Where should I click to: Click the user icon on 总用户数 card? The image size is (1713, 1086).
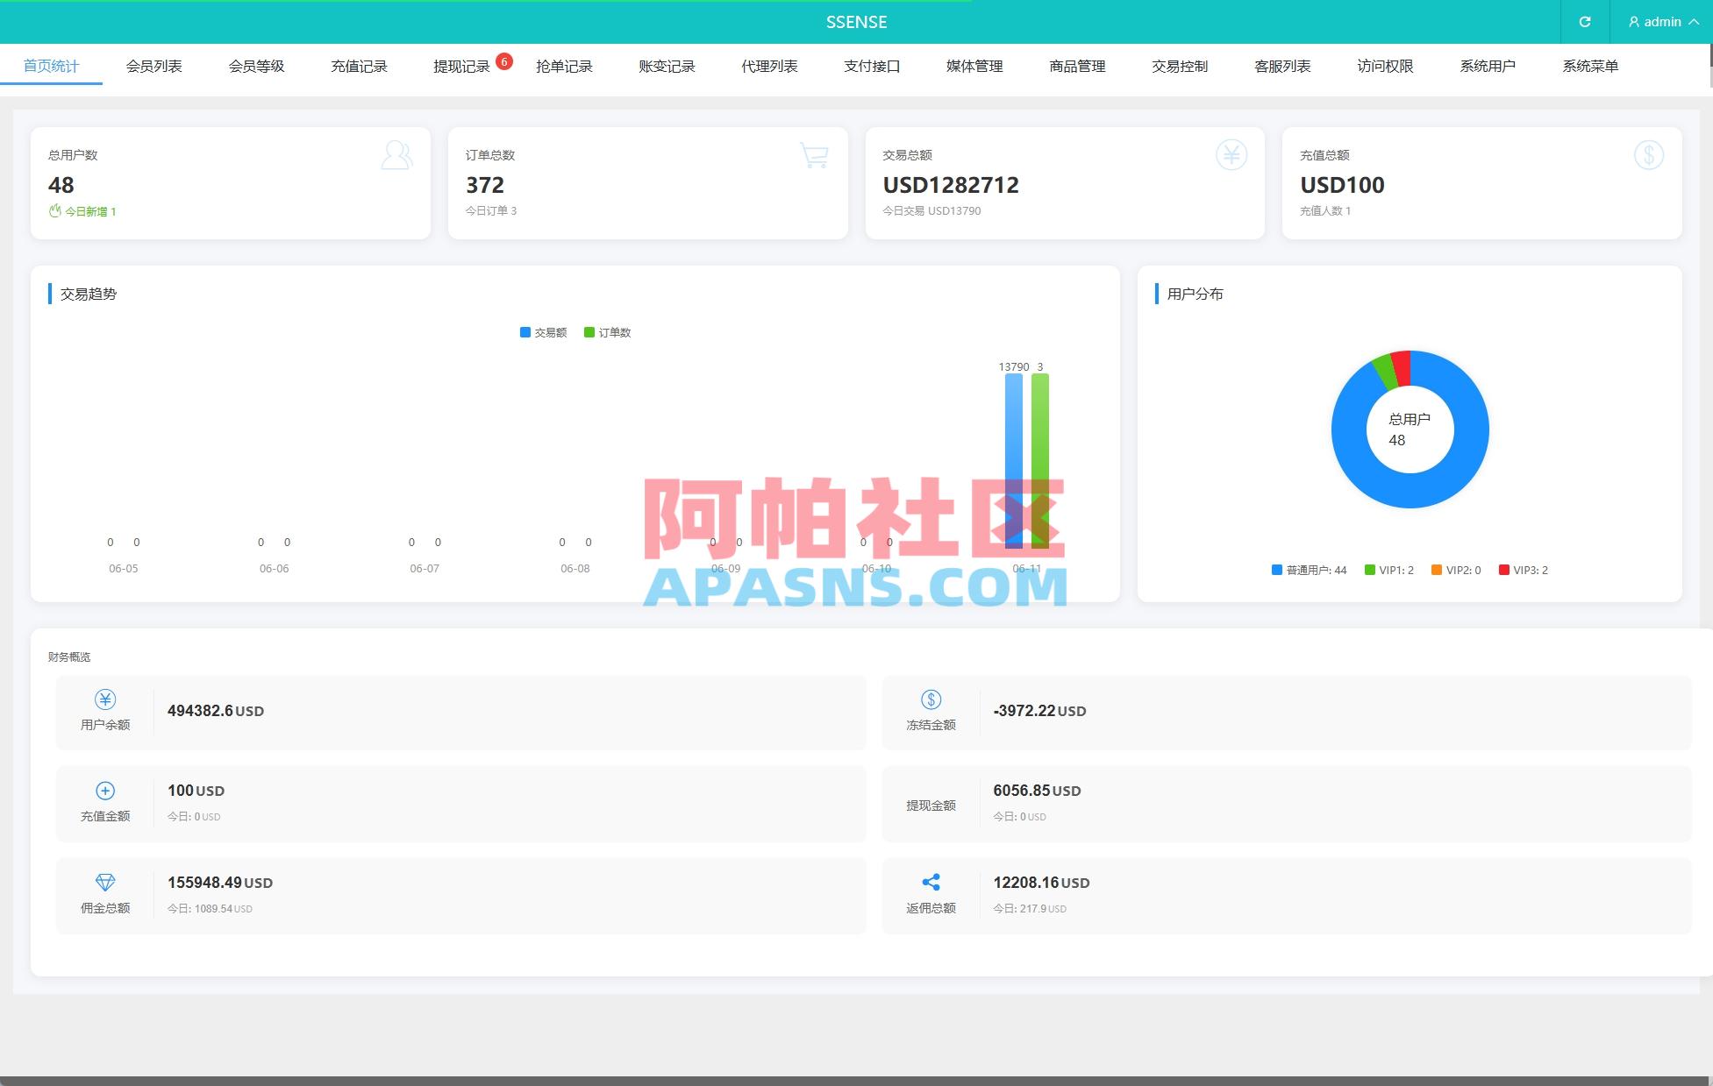click(396, 155)
